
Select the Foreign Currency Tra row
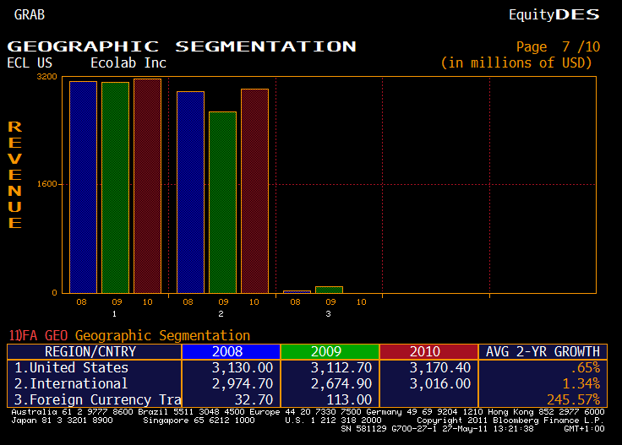[93, 399]
